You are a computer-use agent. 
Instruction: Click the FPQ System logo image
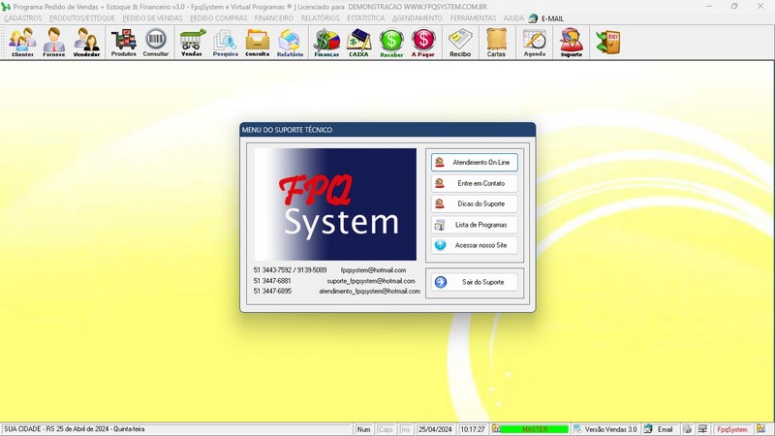(x=335, y=204)
